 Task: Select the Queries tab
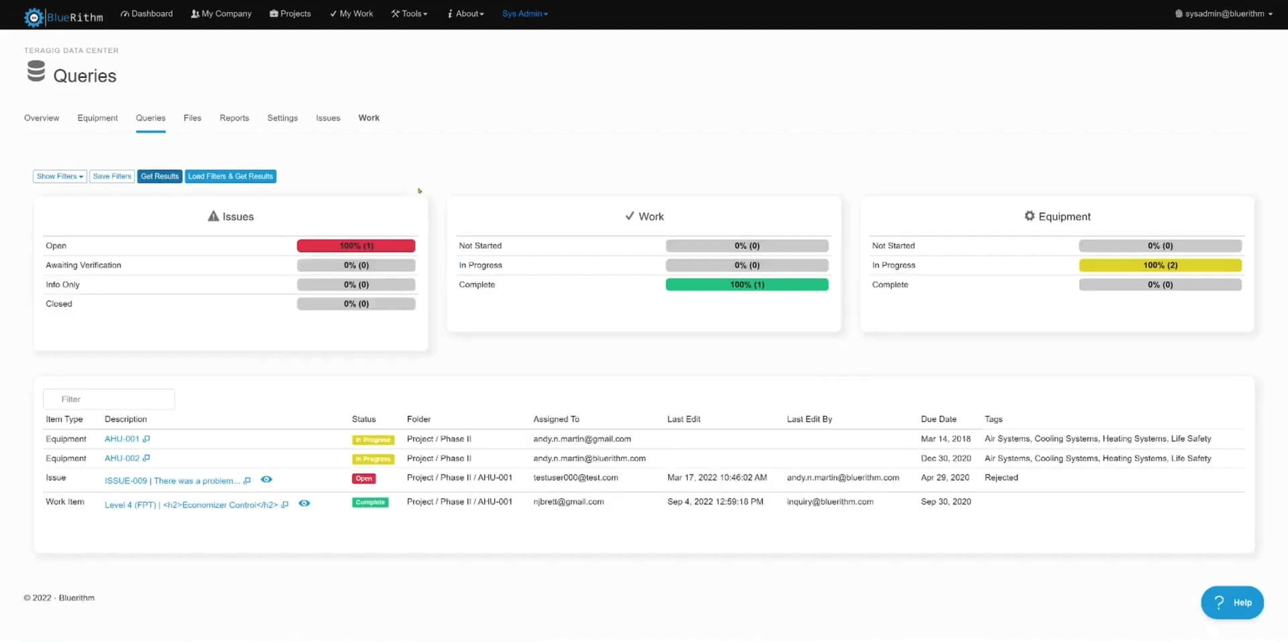pyautogui.click(x=150, y=118)
